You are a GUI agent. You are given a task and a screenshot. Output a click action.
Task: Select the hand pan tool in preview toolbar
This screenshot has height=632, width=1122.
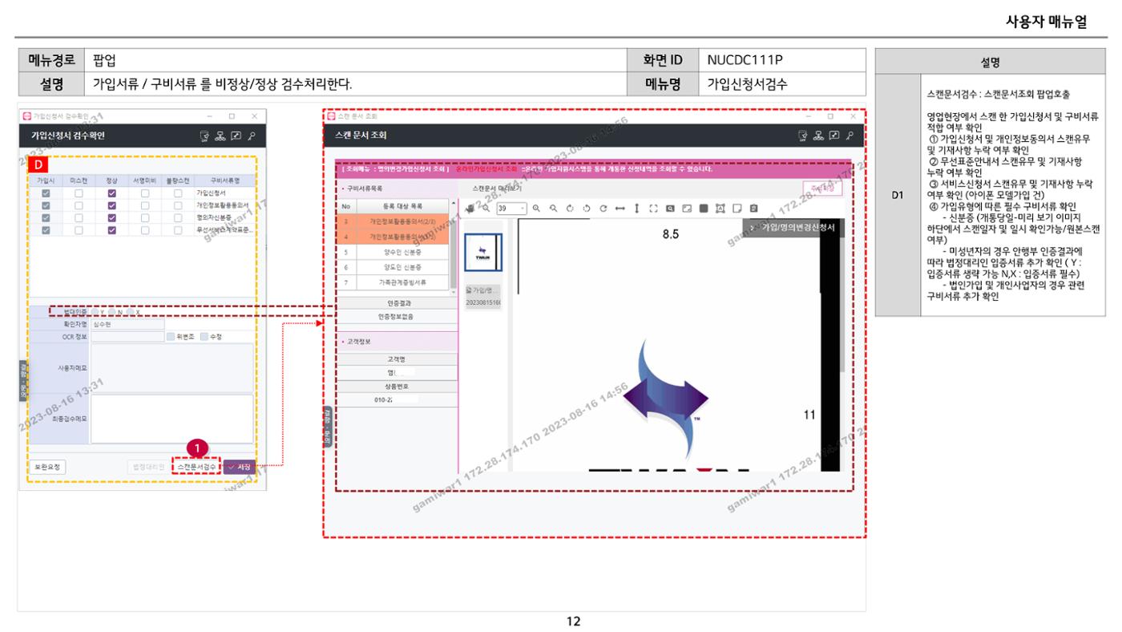(x=470, y=209)
